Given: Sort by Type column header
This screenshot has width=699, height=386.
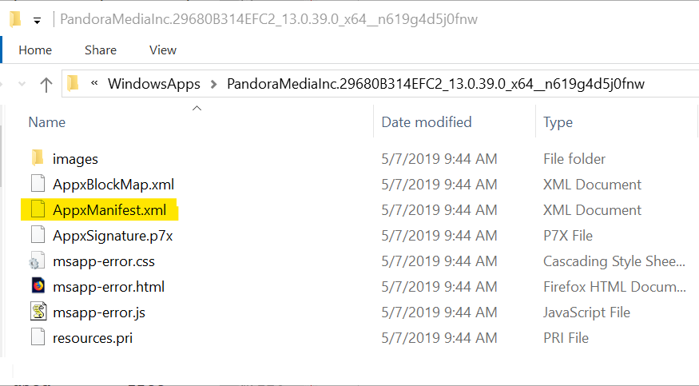Looking at the screenshot, I should click(558, 122).
